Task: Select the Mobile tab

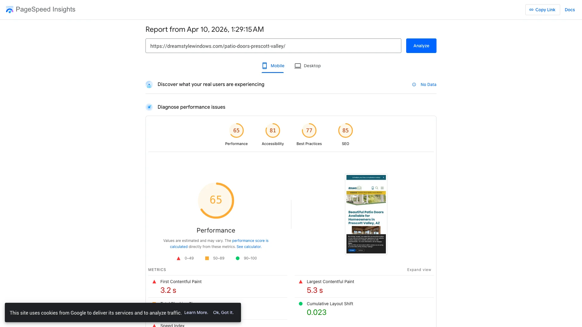Action: pos(273,66)
